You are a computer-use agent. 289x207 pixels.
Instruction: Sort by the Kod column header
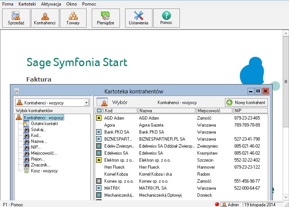pos(121,110)
